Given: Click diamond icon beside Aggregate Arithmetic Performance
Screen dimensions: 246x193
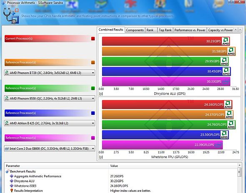Looking at the screenshot, I should (12, 176).
